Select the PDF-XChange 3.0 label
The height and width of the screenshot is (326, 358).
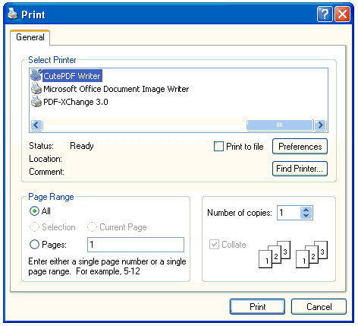(76, 102)
